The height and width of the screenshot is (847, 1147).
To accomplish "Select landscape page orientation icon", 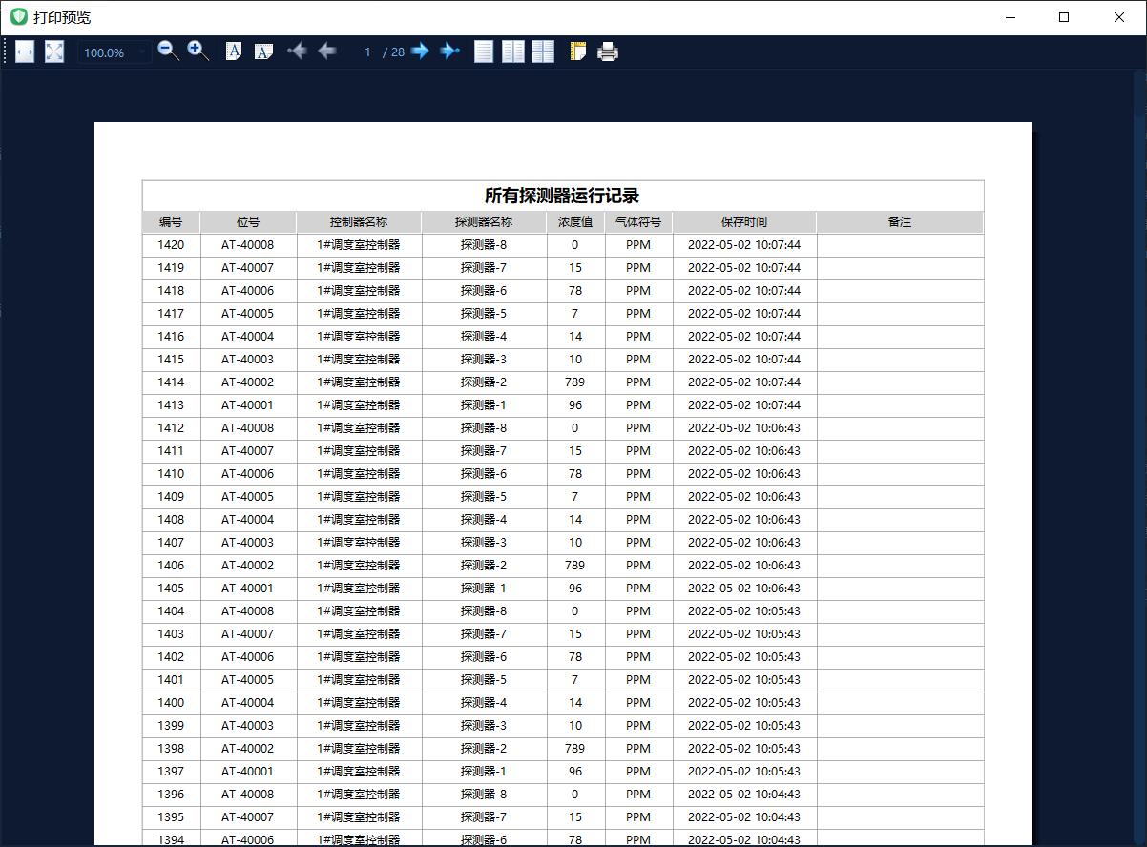I will coord(263,52).
